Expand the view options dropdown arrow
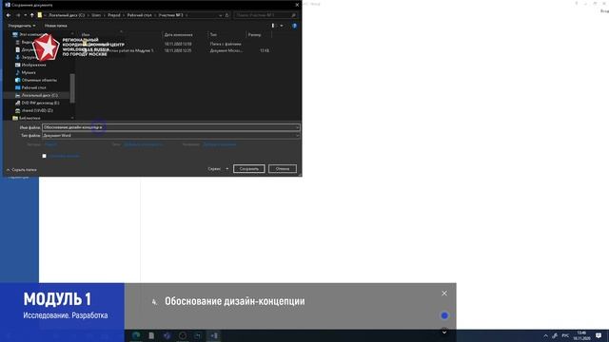 (x=282, y=26)
